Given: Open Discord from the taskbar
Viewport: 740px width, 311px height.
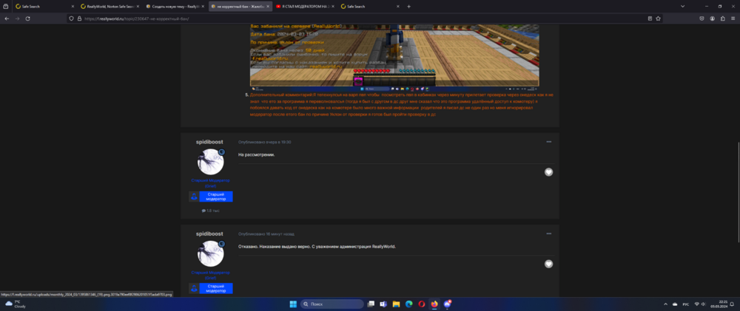Looking at the screenshot, I should tap(447, 304).
